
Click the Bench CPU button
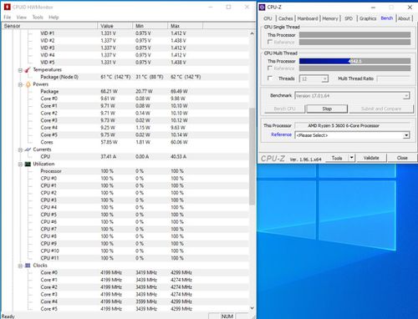pos(284,109)
